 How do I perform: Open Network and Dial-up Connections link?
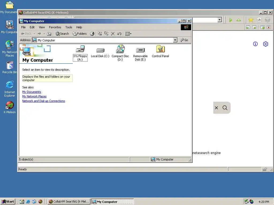(44, 101)
